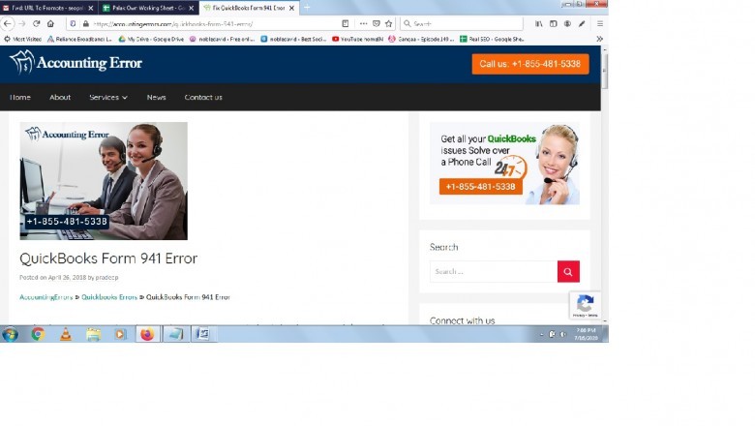This screenshot has width=755, height=426.
Task: Click the Firefox search box
Action: [463, 23]
